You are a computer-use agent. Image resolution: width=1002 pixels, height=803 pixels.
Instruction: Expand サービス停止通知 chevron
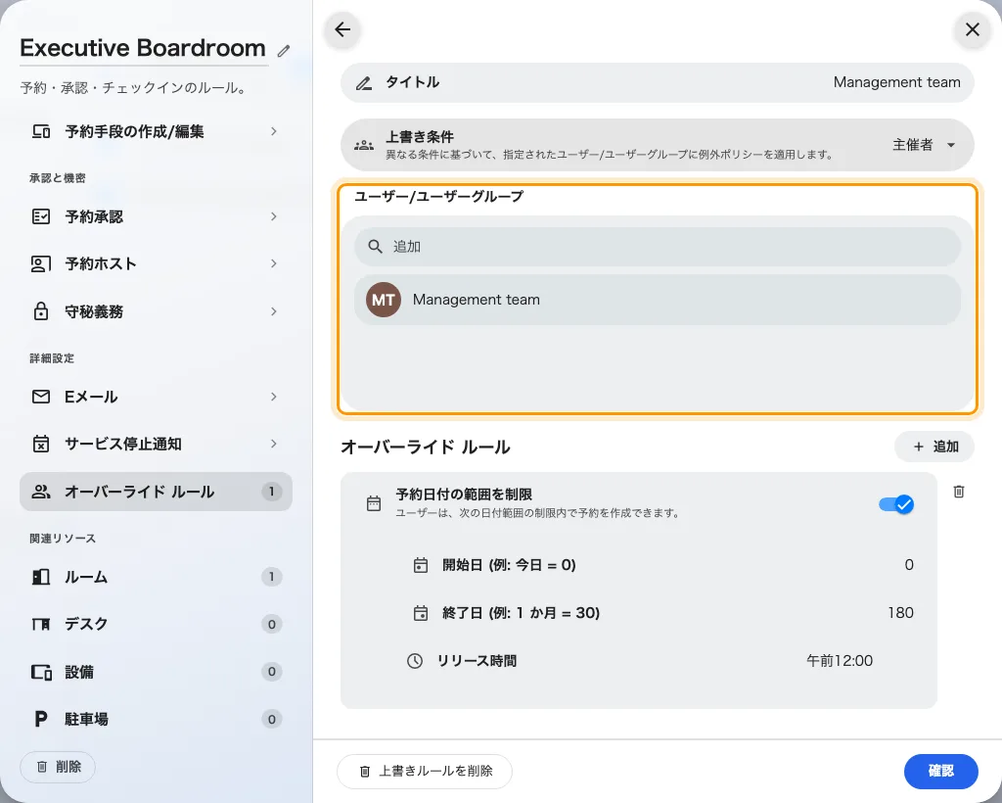[274, 444]
